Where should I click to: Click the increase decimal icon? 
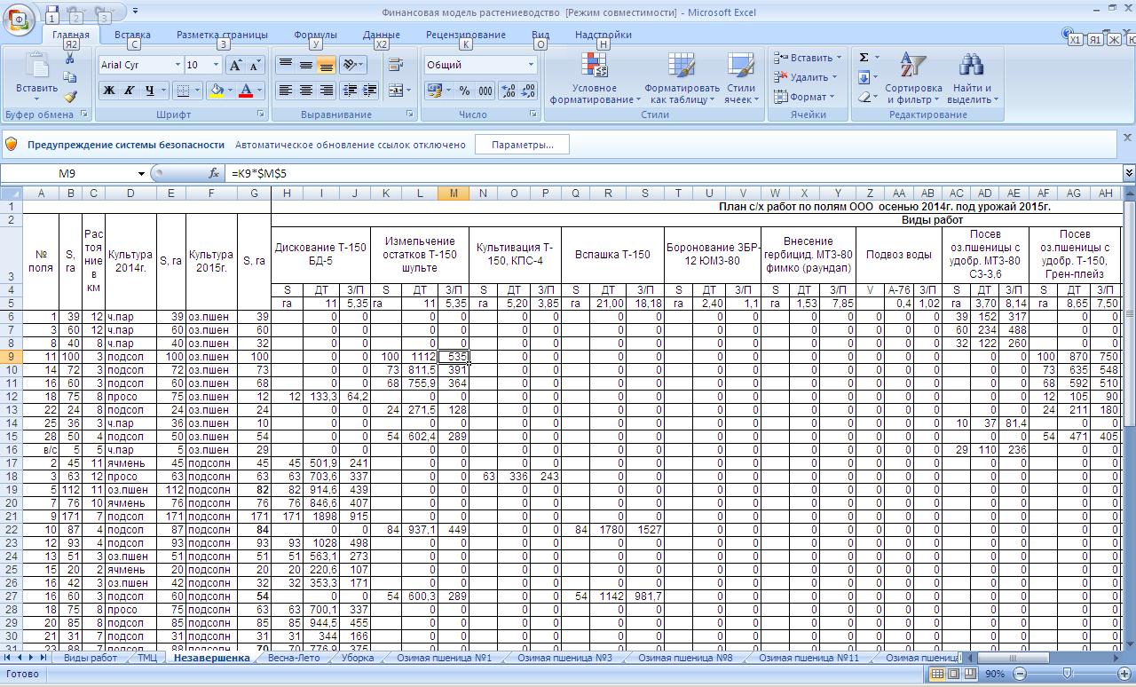[509, 90]
